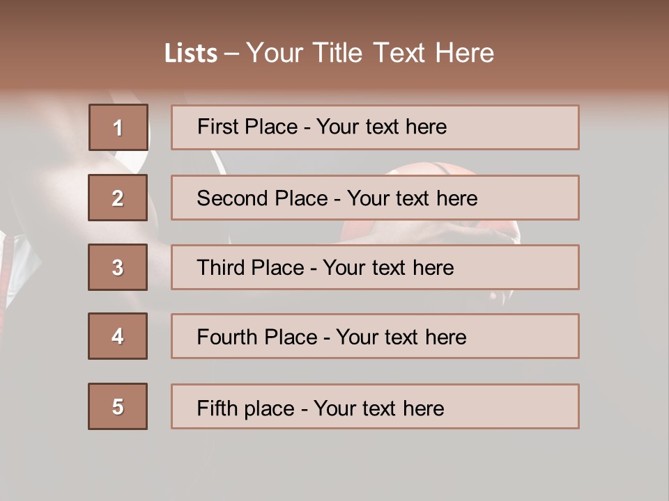The width and height of the screenshot is (669, 501).
Task: Click 'Your text here' in Fifth place row
Action: (378, 408)
